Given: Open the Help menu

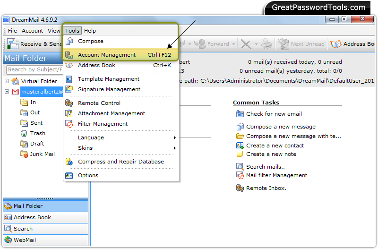Looking at the screenshot, I should (90, 31).
